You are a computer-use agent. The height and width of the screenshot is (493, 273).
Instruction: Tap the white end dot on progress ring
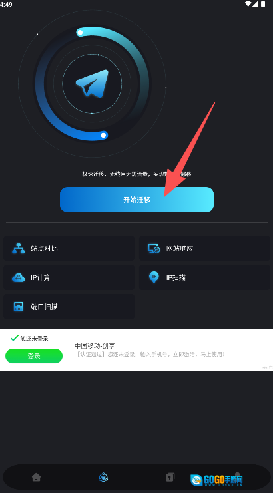tap(103, 135)
